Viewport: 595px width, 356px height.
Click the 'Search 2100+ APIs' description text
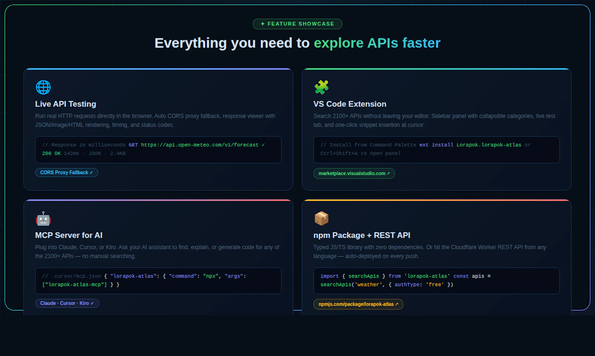[x=434, y=121]
